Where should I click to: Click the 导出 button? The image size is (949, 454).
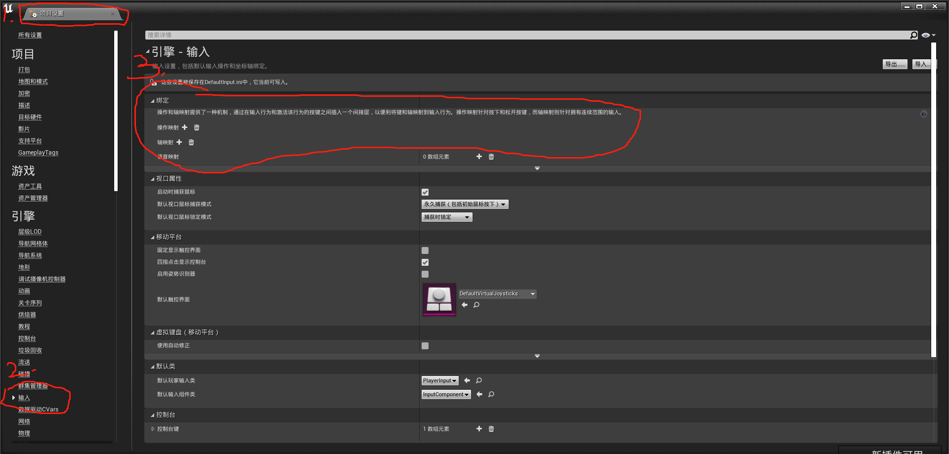click(895, 64)
